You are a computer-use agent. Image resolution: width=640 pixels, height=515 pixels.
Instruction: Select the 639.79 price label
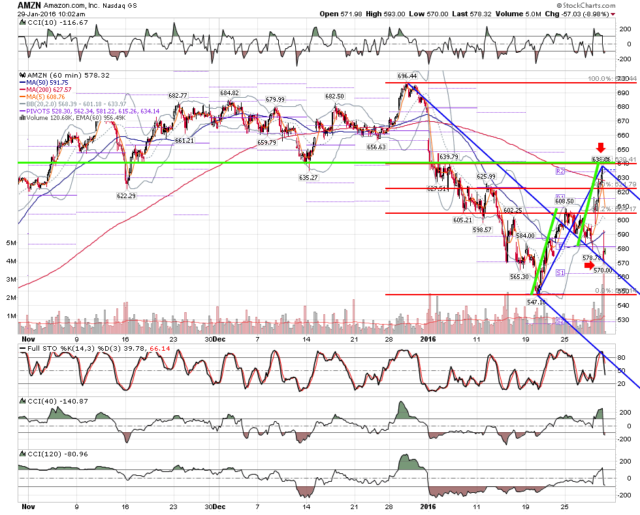point(449,157)
